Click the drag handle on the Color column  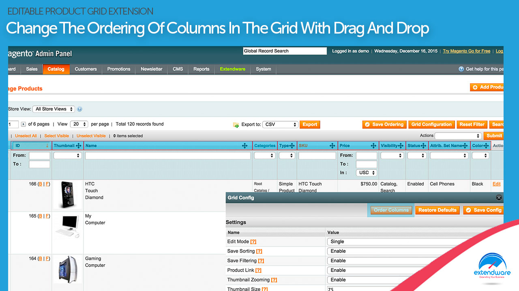[x=486, y=145]
